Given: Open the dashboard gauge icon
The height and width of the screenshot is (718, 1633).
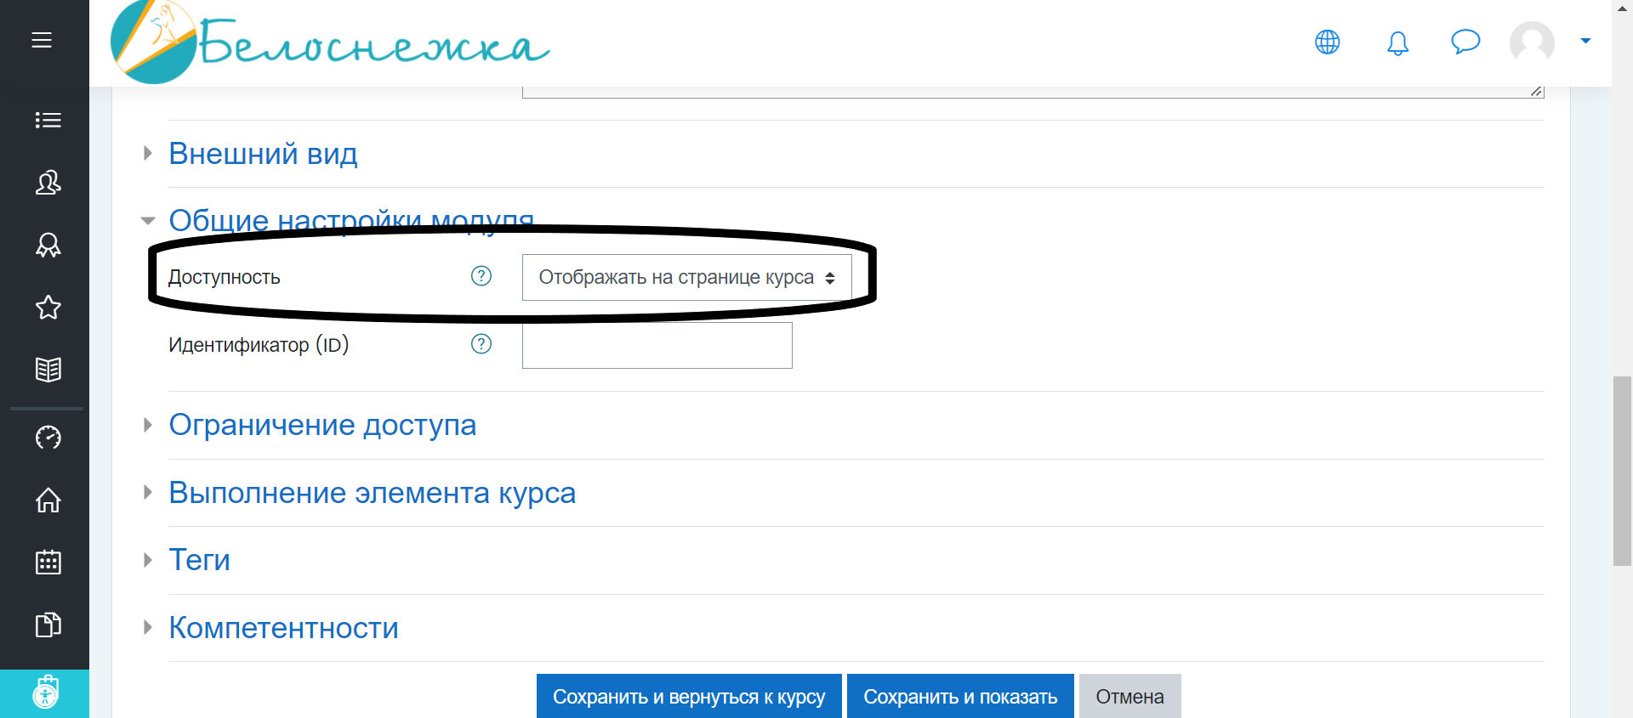Looking at the screenshot, I should 48,438.
